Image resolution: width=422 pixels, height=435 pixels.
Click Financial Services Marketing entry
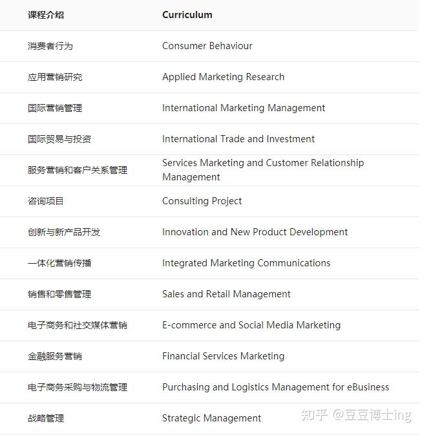224,356
